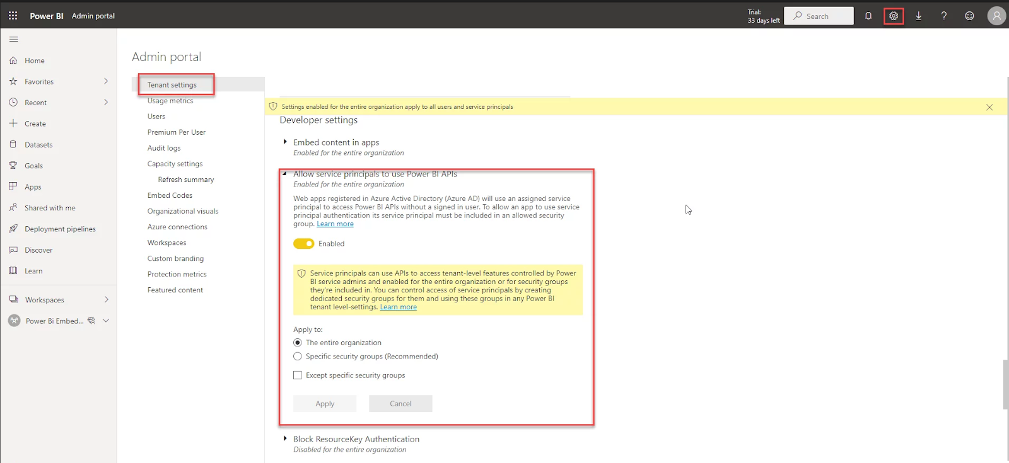Image resolution: width=1009 pixels, height=463 pixels.
Task: Open Audit logs section
Action: click(x=164, y=148)
